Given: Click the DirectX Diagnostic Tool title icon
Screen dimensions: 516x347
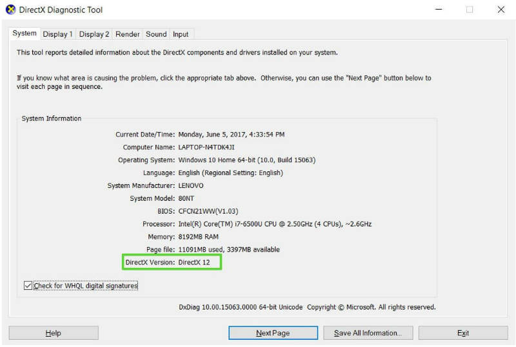Looking at the screenshot, I should click(10, 10).
